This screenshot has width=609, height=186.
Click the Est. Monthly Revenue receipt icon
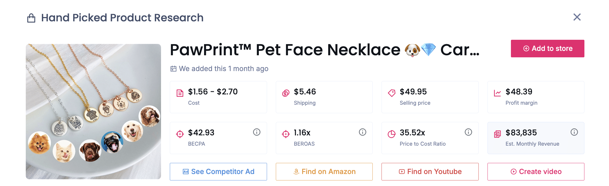point(497,134)
